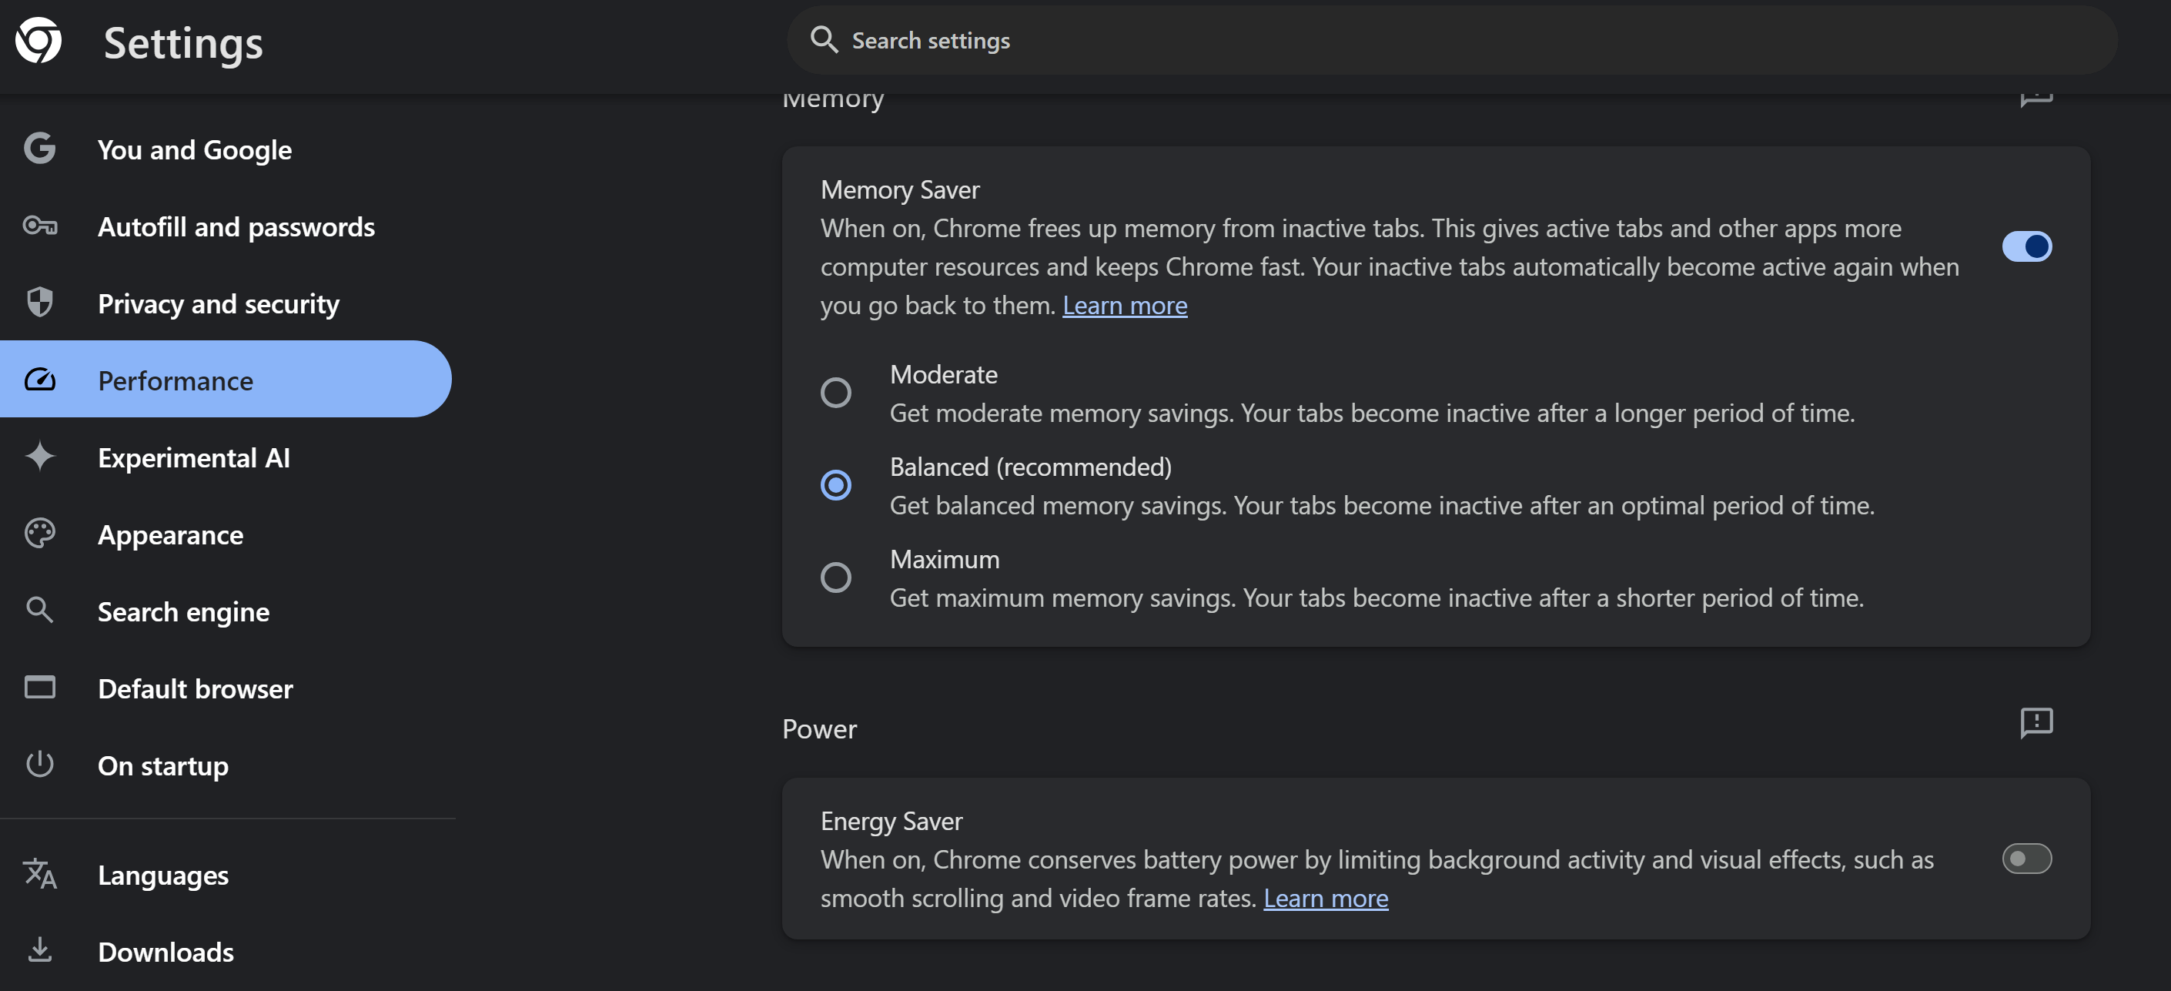Screen dimensions: 2171x991
Task: Click the Chrome logo icon
Action: tap(38, 41)
